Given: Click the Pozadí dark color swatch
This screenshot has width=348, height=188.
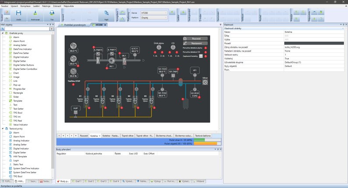Looking at the screenshot, I should [313, 43].
